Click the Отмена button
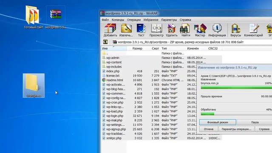 coord(209,129)
